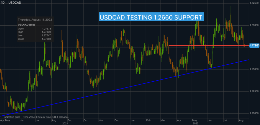This screenshot has height=125, width=260.
Task: Click the 1.30000 price axis label
Action: 254,25
